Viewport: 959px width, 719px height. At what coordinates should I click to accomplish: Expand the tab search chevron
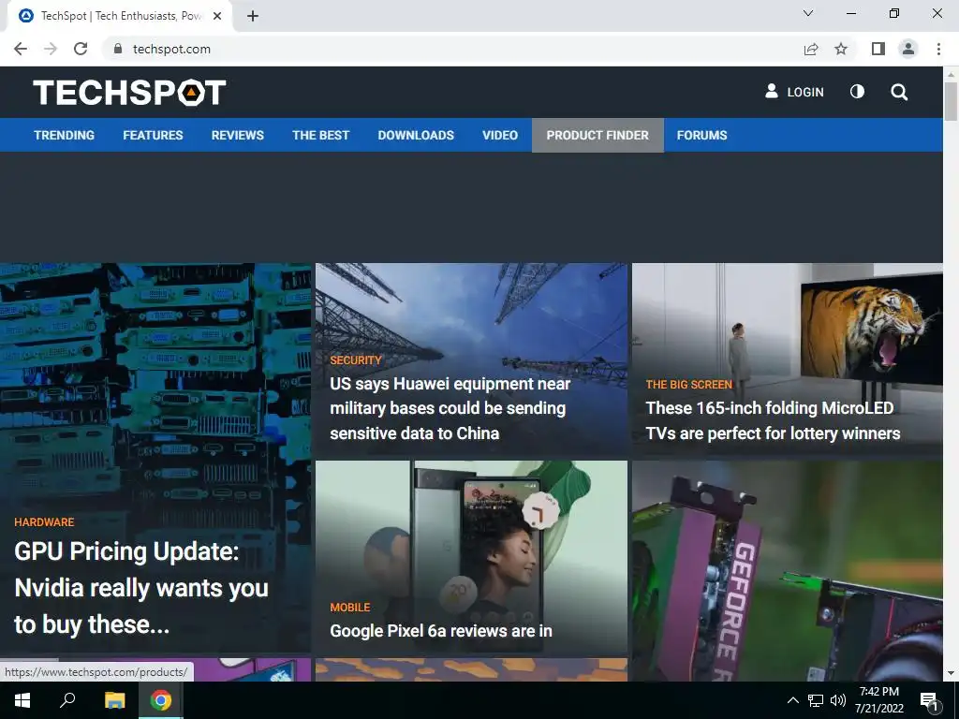pyautogui.click(x=808, y=13)
